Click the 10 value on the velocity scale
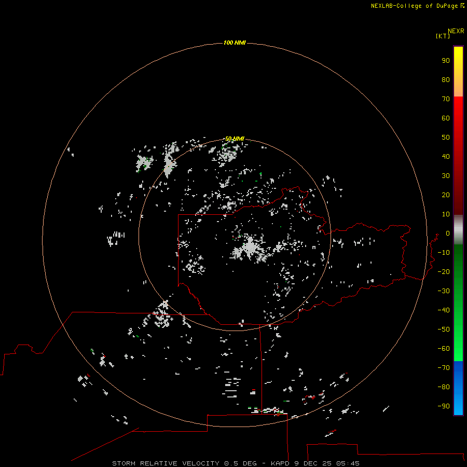Image resolution: width=467 pixels, height=467 pixels. tap(446, 214)
